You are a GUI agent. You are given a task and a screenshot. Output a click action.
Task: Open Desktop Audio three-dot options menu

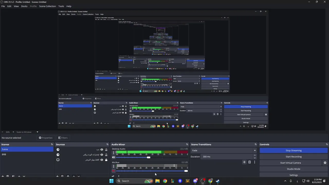[x=114, y=153]
